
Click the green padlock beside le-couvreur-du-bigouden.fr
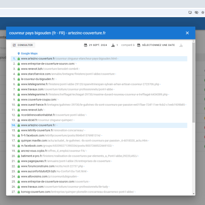19,79
